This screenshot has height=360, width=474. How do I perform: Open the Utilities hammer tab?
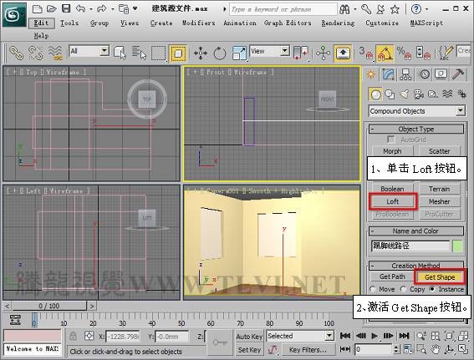click(458, 74)
